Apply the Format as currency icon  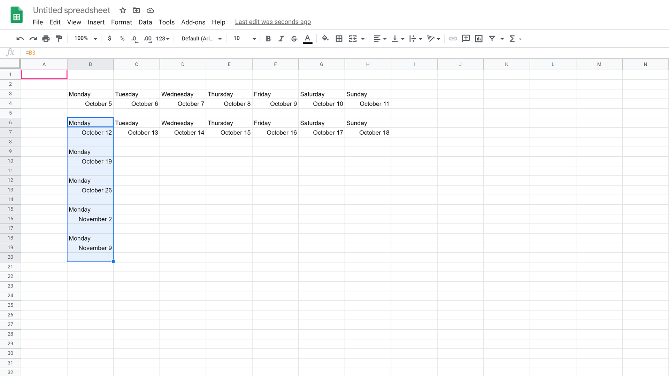(109, 38)
